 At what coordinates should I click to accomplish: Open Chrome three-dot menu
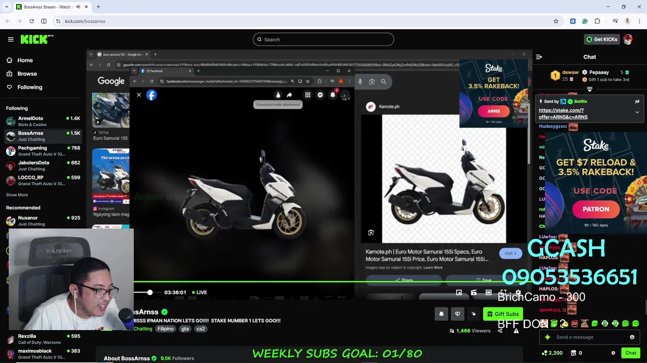tap(639, 21)
